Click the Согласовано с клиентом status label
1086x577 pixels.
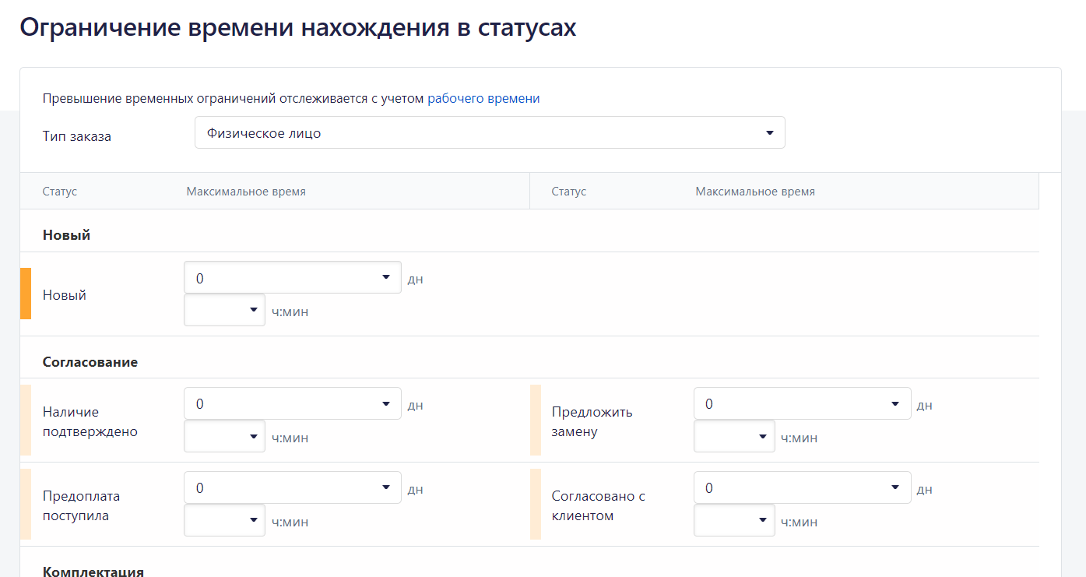coord(599,505)
